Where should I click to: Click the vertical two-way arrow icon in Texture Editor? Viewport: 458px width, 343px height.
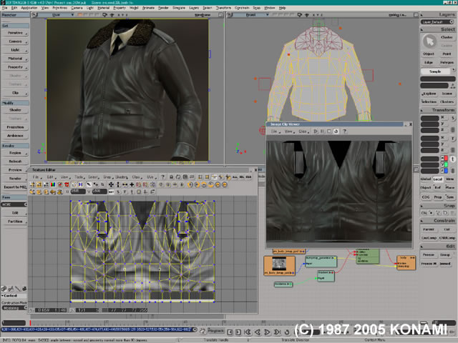(118, 184)
